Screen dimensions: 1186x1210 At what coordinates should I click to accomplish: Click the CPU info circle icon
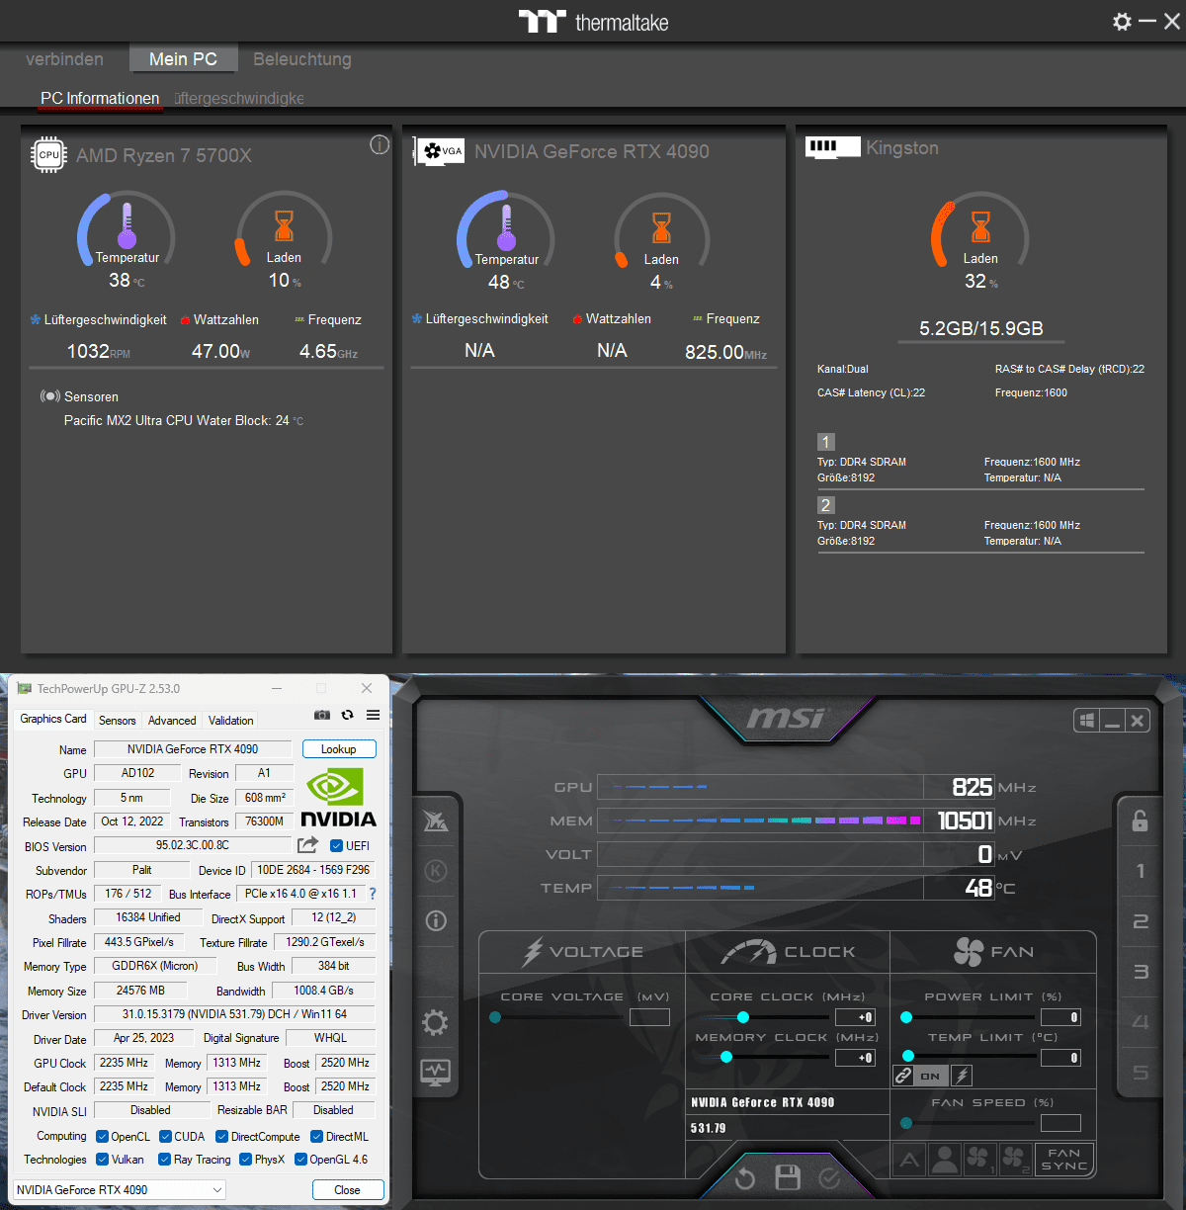pos(380,145)
